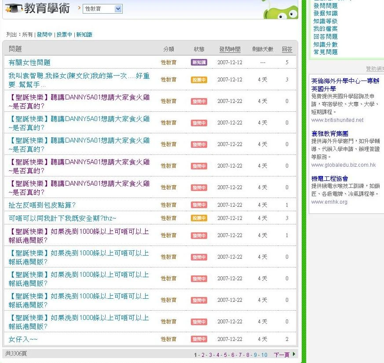Visit www.emhk.org ad URL
384x363 pixels.
[329, 202]
